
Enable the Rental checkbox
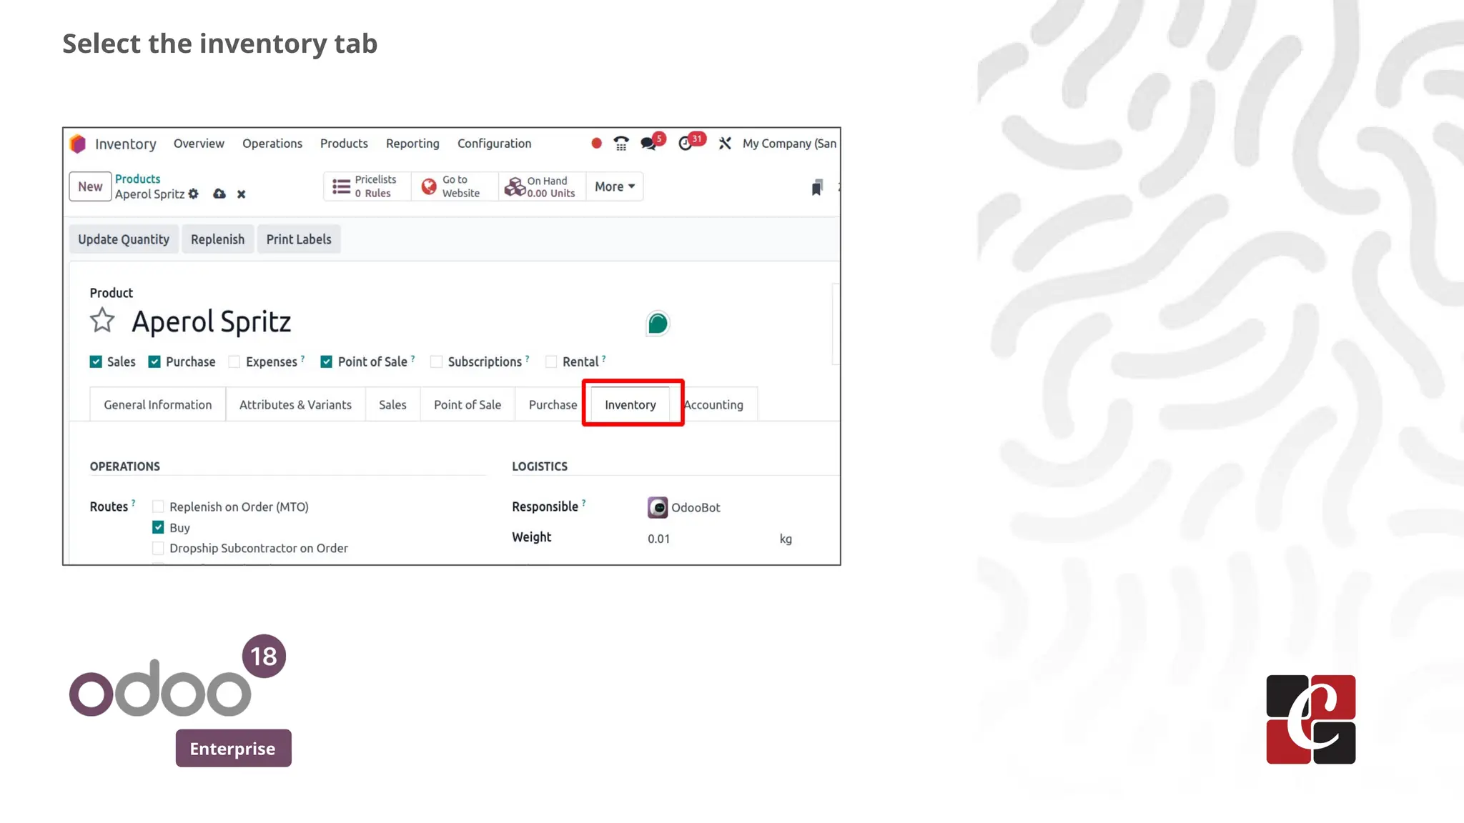pos(551,361)
